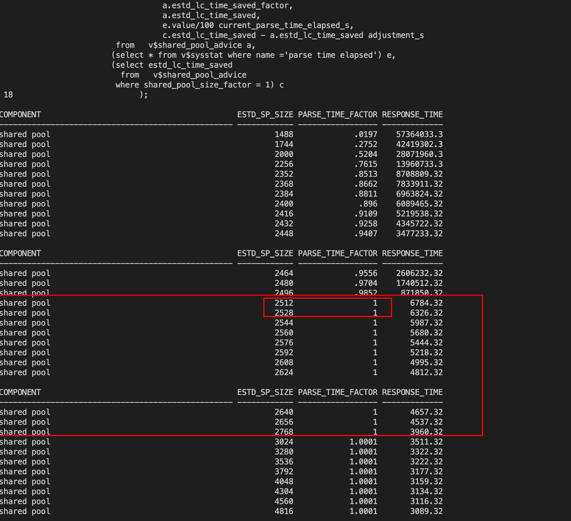Click 'parse time elapsed' string literal
The height and width of the screenshot is (521, 571).
330,55
